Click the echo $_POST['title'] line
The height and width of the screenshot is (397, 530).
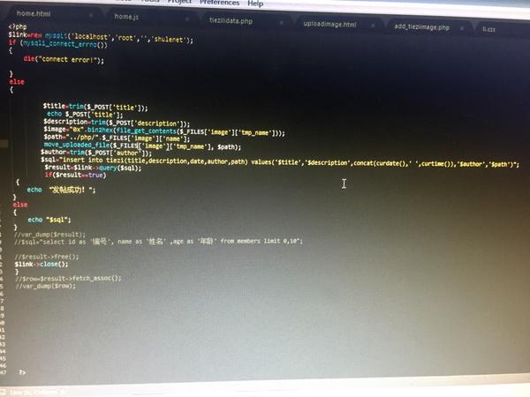pyautogui.click(x=85, y=115)
